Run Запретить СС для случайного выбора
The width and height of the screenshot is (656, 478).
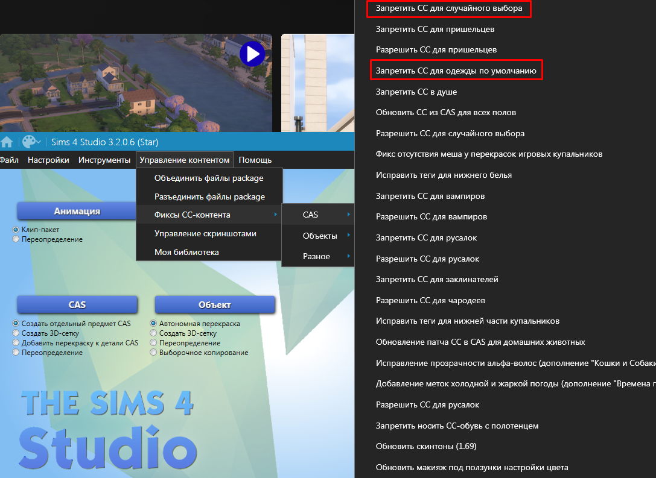(x=449, y=8)
